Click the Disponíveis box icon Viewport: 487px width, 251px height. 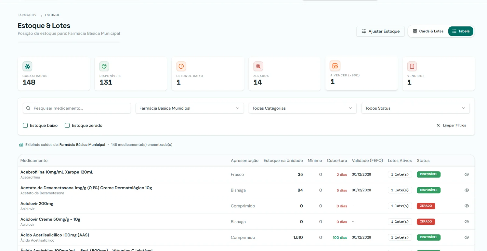point(104,66)
